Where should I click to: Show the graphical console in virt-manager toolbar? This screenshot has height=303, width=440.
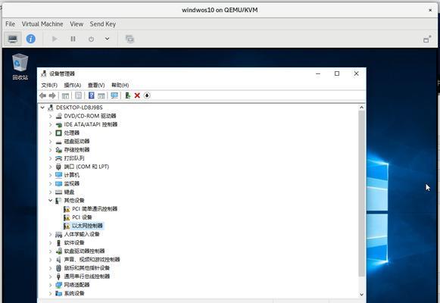coord(13,39)
